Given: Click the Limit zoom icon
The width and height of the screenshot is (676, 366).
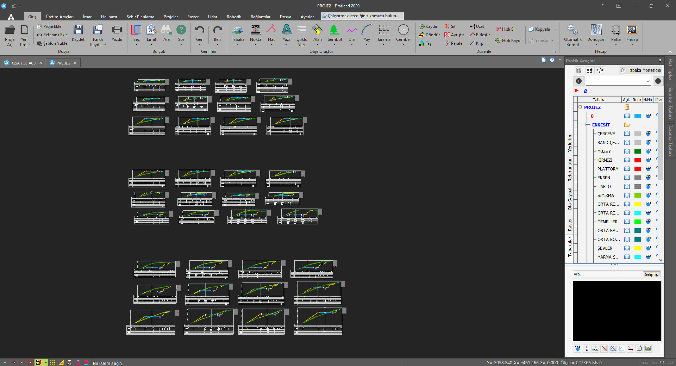Looking at the screenshot, I should coord(151,31).
